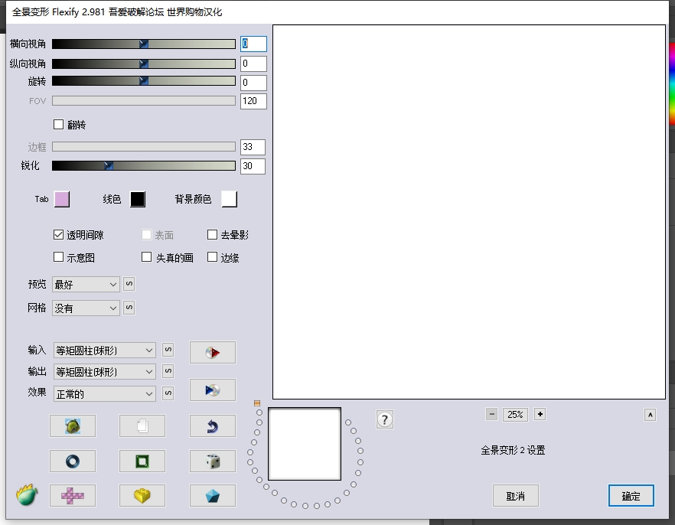This screenshot has width=675, height=525.
Task: Click the 纵向视角 slider track
Action: (x=144, y=64)
